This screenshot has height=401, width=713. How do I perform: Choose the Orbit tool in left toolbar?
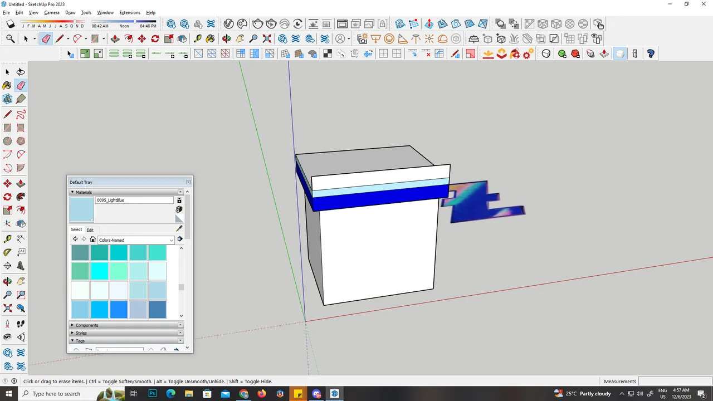pyautogui.click(x=7, y=281)
